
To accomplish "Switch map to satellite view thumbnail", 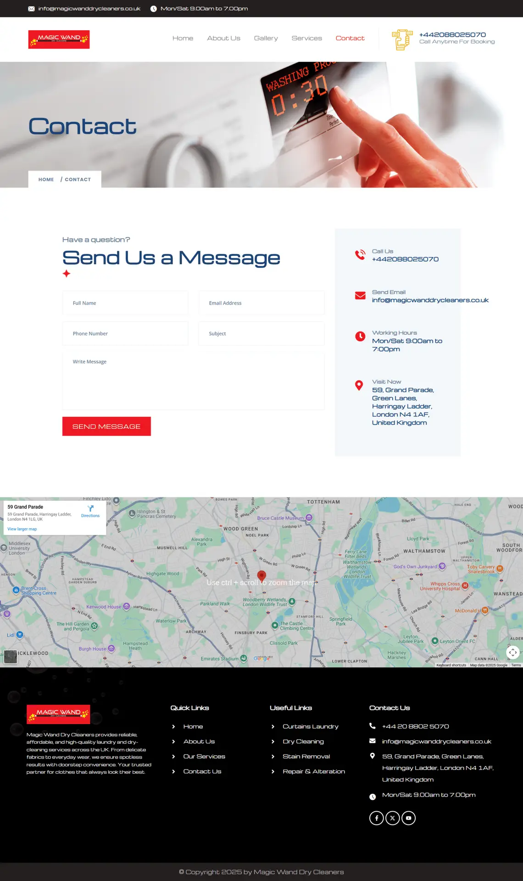I will [x=10, y=657].
